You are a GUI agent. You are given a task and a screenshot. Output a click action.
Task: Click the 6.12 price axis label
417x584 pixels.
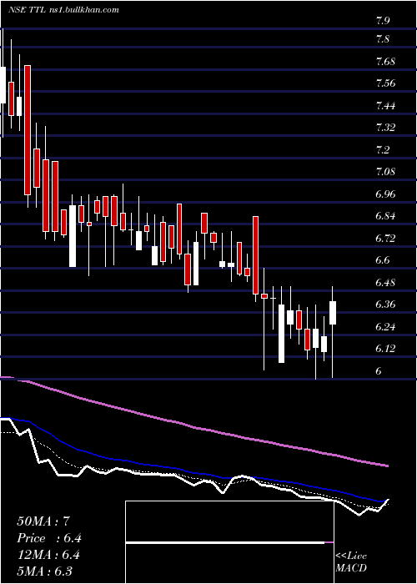pyautogui.click(x=385, y=349)
